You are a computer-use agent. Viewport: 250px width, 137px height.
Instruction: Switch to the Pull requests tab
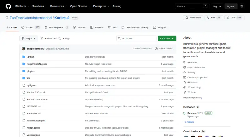57,27
